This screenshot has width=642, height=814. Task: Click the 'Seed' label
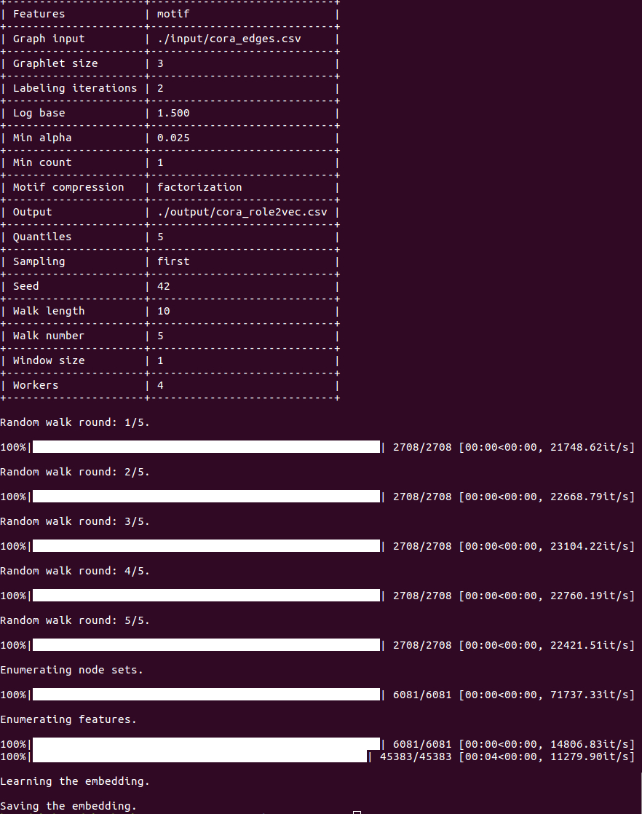click(26, 287)
